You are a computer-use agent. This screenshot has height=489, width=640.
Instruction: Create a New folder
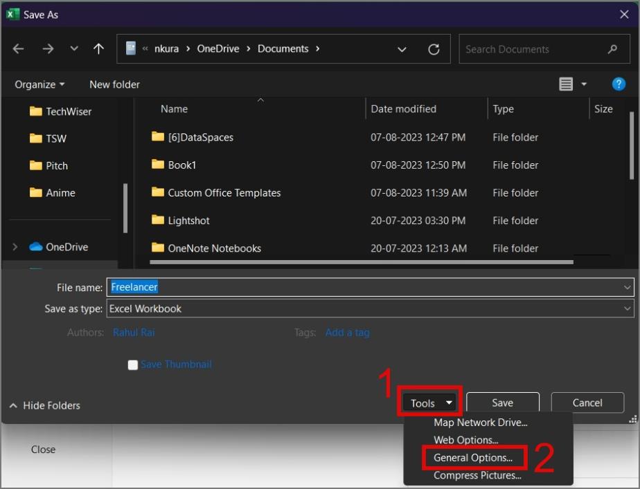point(115,84)
